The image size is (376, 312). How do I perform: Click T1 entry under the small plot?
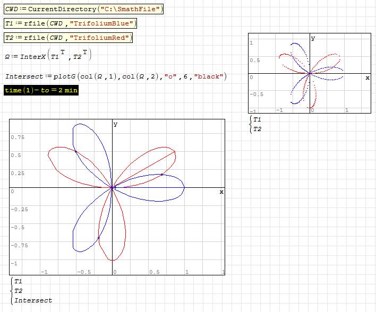[257, 120]
